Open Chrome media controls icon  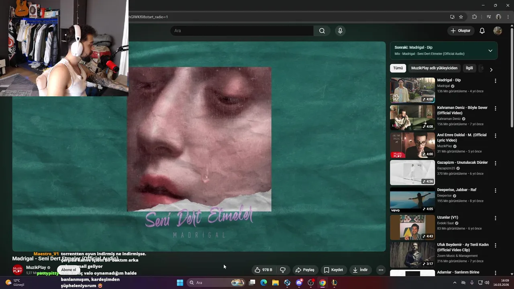pyautogui.click(x=489, y=17)
